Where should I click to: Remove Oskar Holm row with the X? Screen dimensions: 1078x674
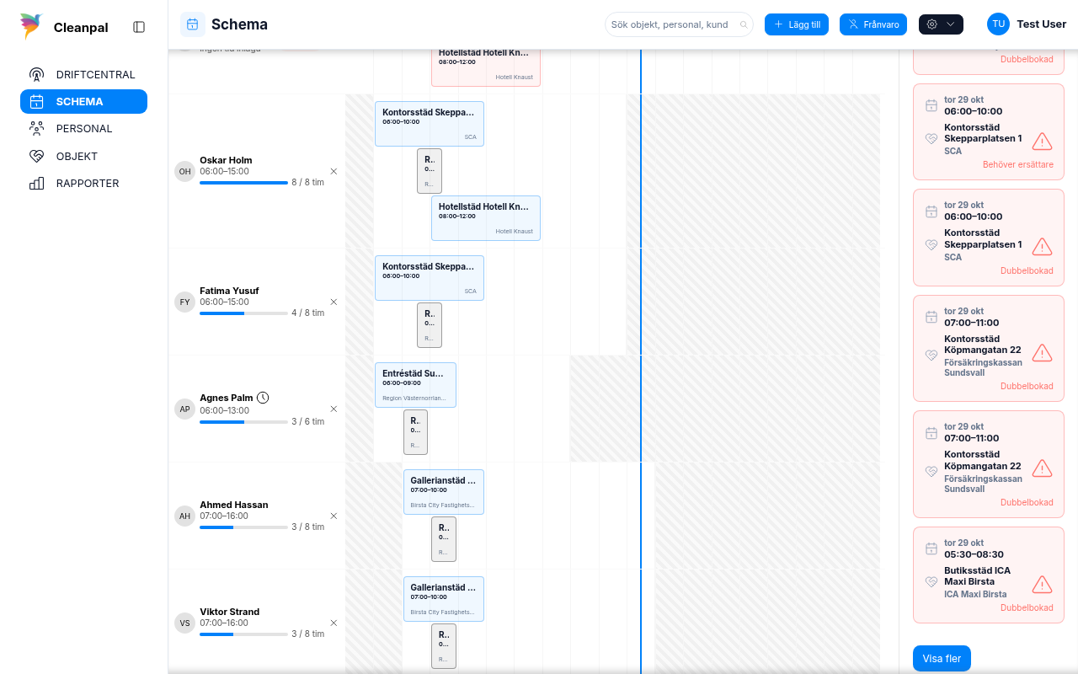(334, 171)
